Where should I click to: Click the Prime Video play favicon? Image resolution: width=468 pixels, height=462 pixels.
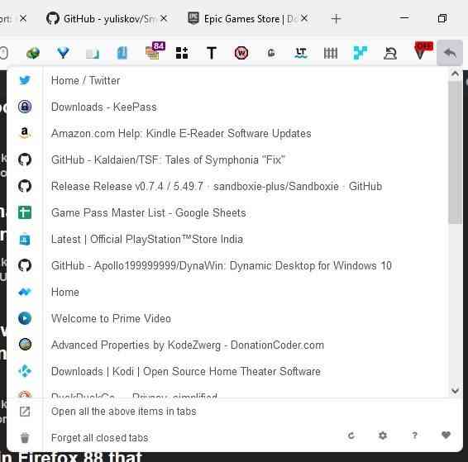click(25, 318)
